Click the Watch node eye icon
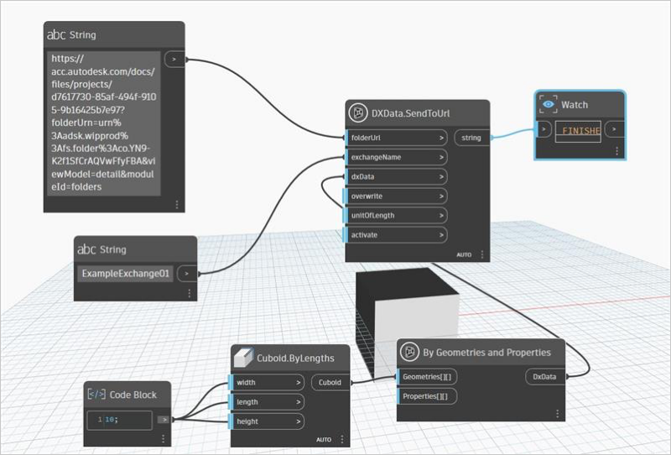Screen dimensions: 671x455 [x=549, y=105]
